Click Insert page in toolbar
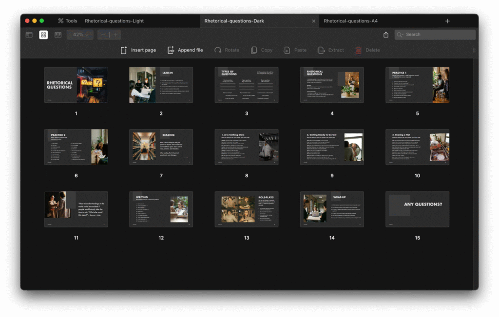Screen dimensions: 499x317 point(138,50)
